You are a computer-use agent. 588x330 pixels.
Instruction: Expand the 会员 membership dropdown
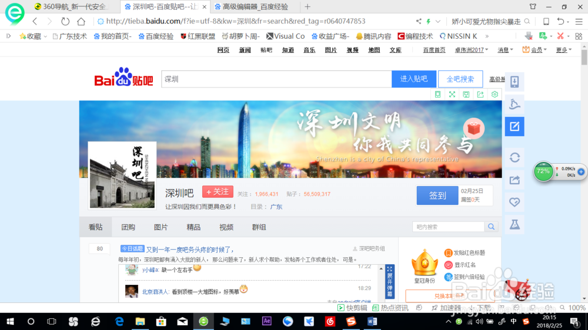click(x=545, y=50)
